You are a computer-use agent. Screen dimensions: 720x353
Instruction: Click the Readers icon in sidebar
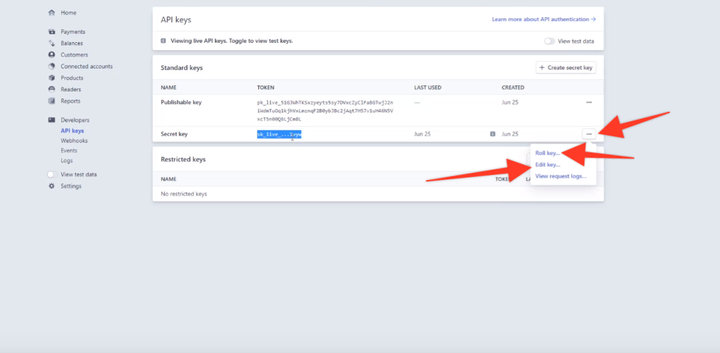coord(52,89)
